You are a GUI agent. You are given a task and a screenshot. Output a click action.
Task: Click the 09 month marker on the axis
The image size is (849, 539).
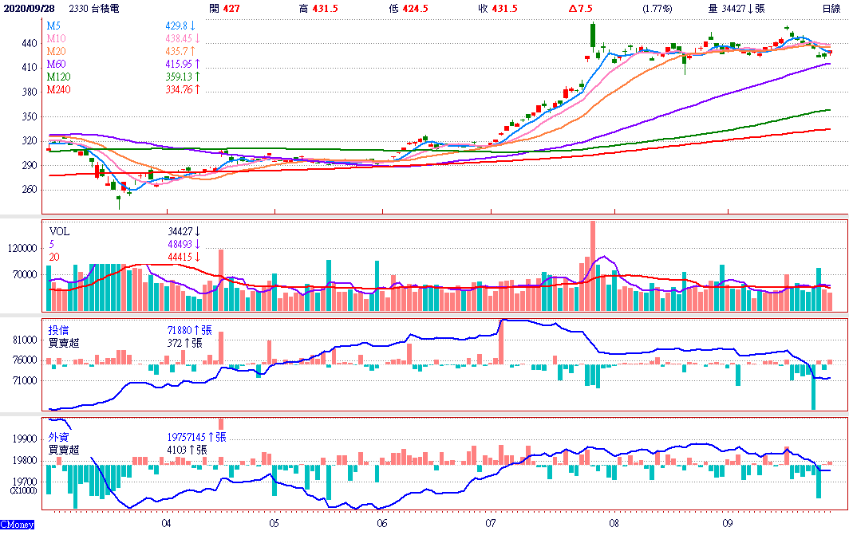(x=728, y=524)
